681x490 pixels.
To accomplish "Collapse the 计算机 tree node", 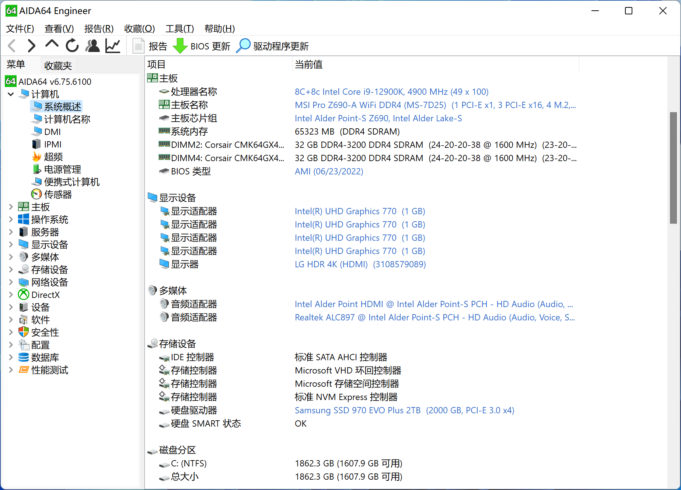I will point(11,94).
